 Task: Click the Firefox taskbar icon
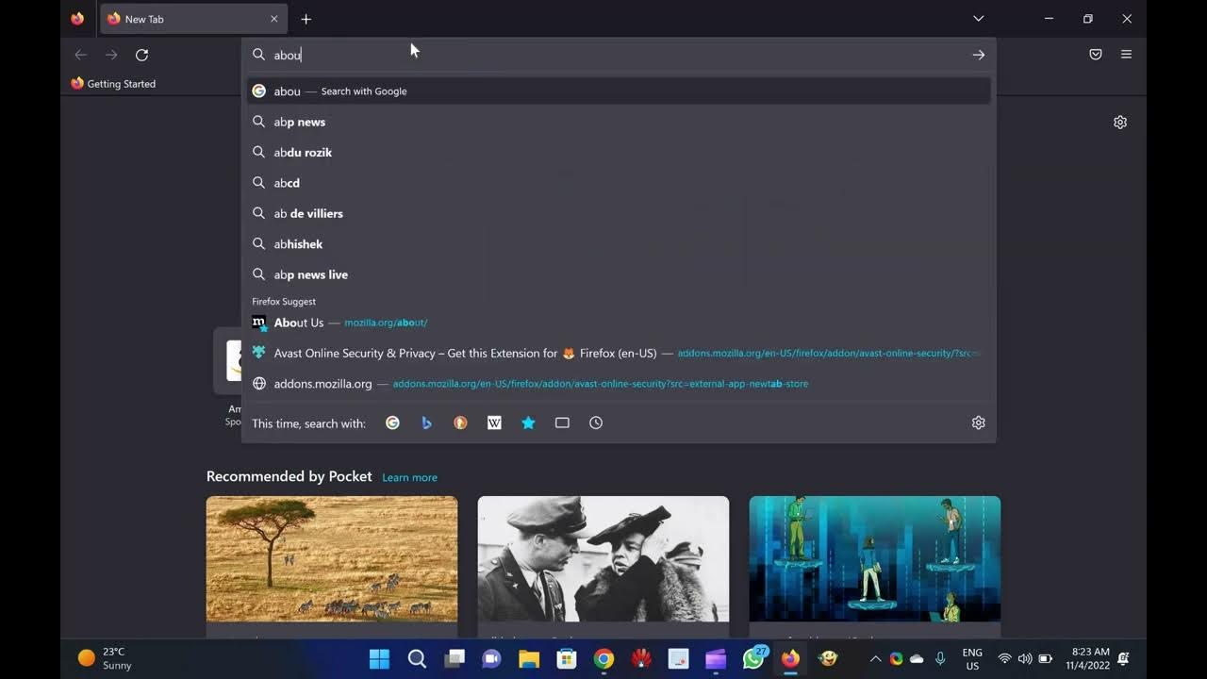(790, 659)
